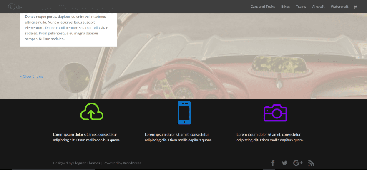Viewport: 367px width, 170px height.
Task: Follow the WordPress footer link
Action: click(132, 163)
